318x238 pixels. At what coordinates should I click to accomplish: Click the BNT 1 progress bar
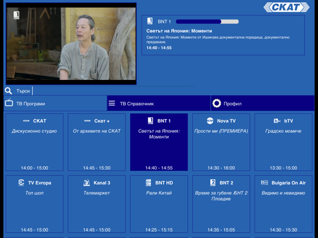click(207, 21)
